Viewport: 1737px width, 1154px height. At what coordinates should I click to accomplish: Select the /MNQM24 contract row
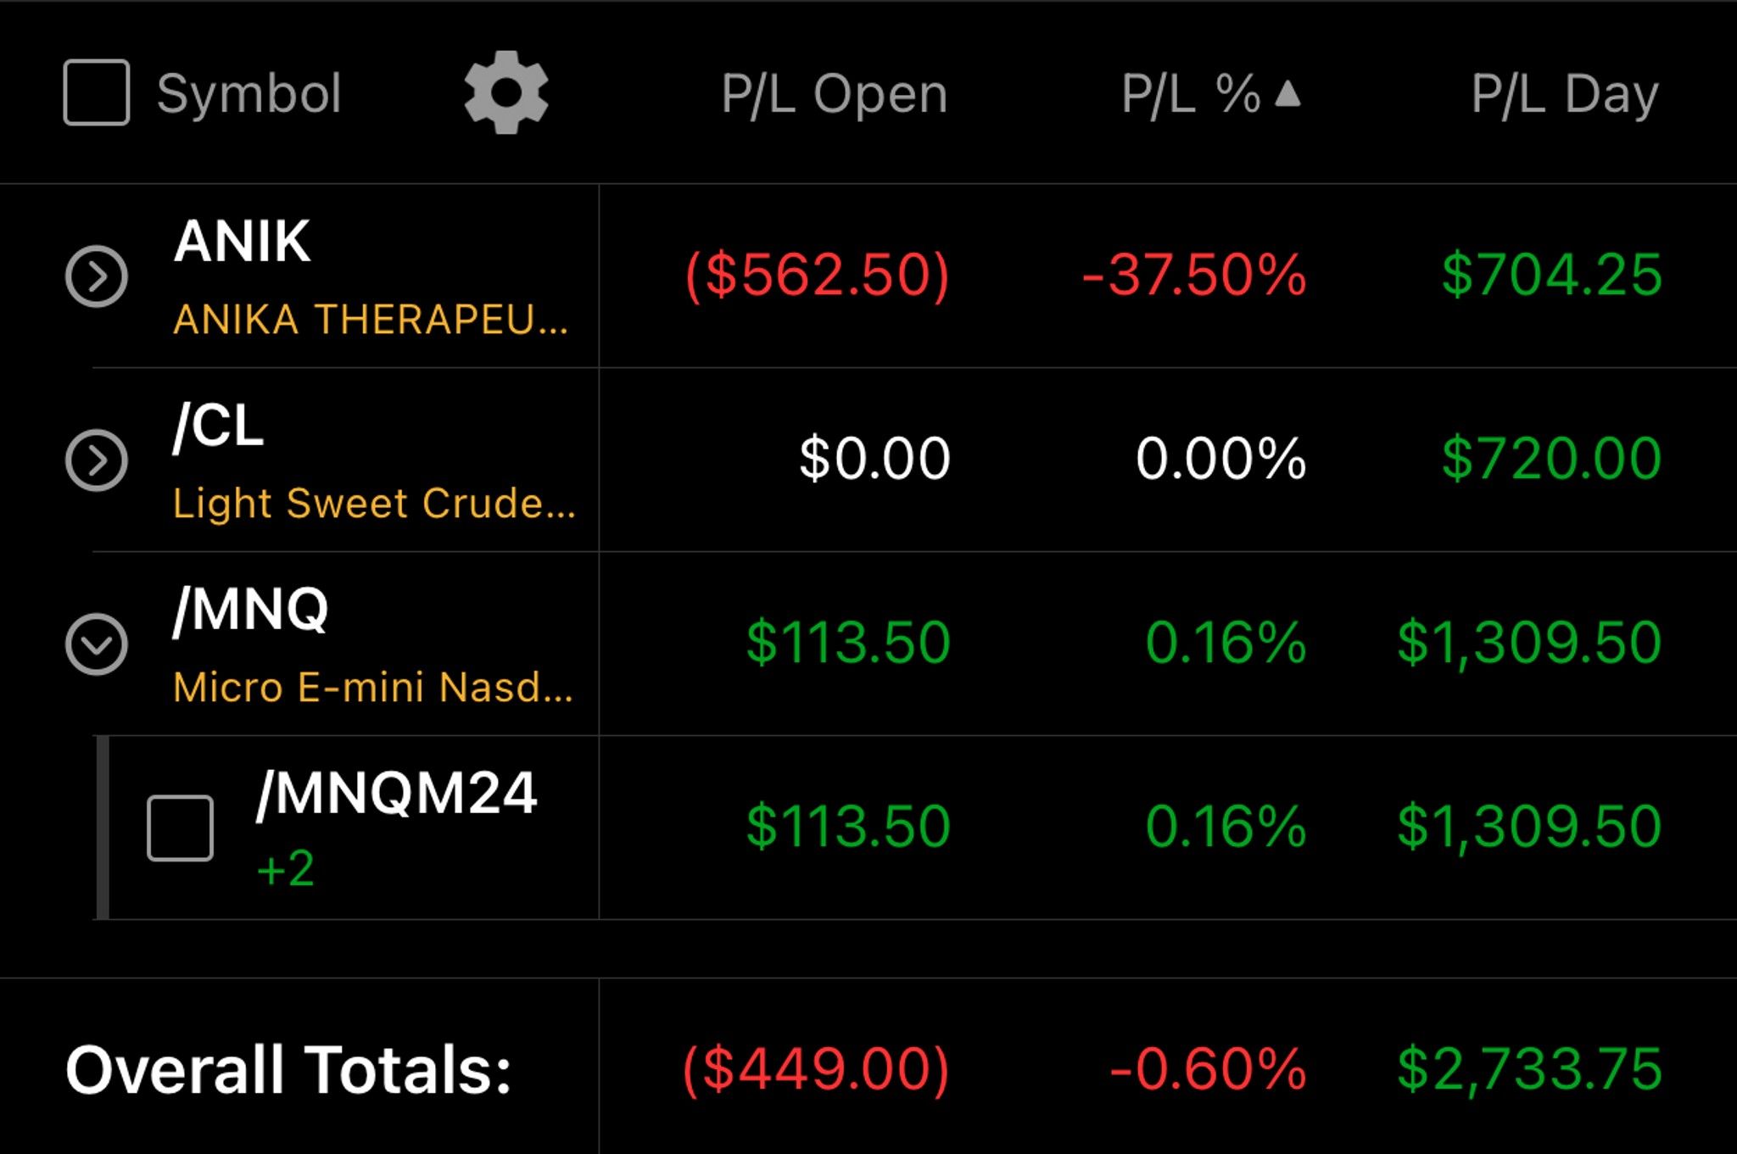(x=914, y=828)
